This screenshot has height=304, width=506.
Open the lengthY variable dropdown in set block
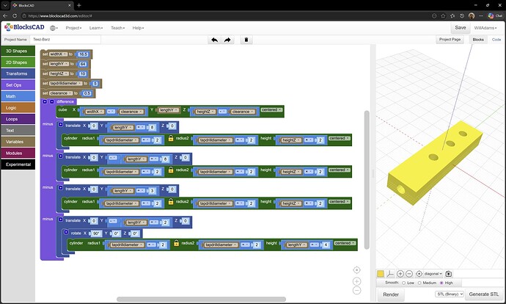59,64
